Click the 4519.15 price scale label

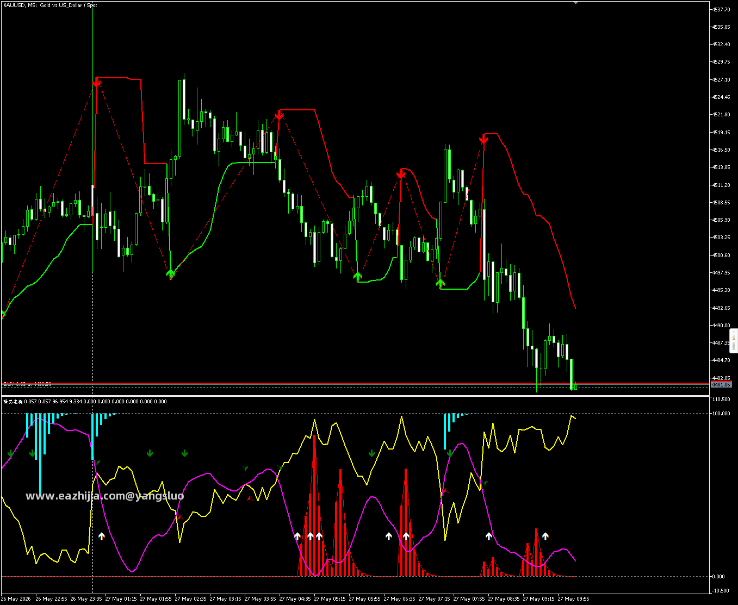721,132
